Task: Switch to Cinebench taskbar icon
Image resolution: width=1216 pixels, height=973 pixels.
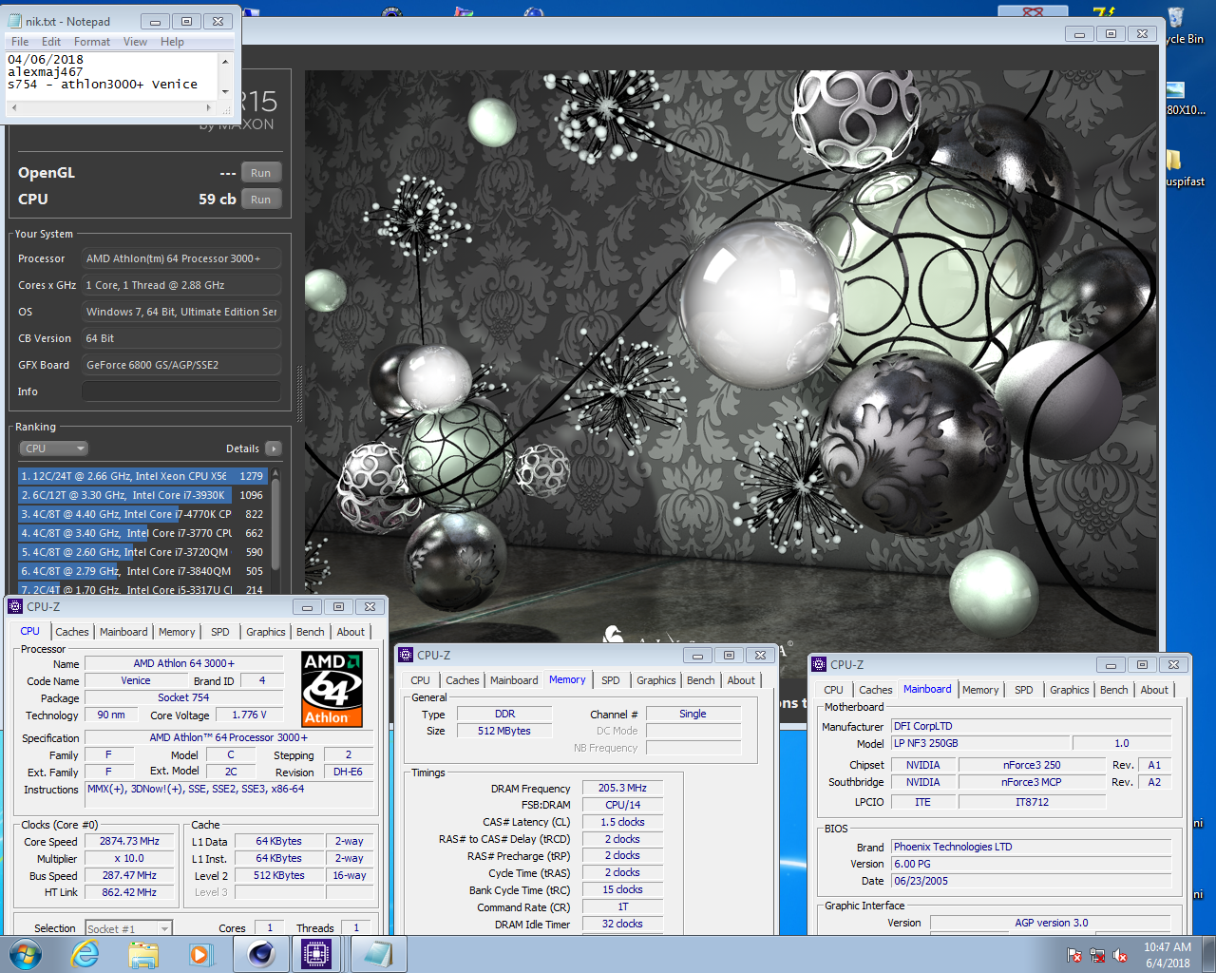Action: click(x=261, y=954)
